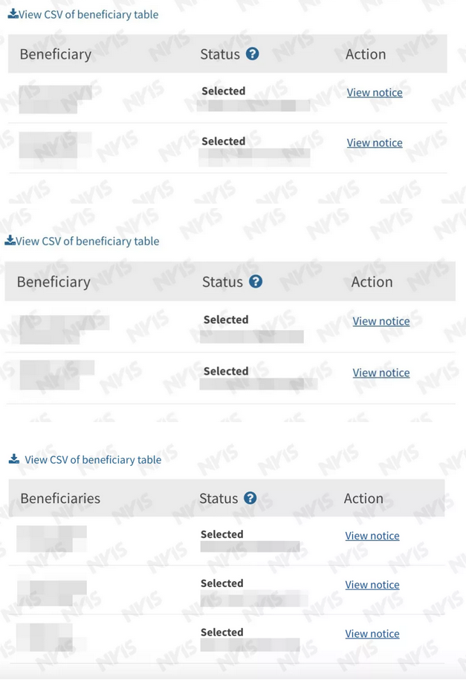
Task: Open View CSV link above Beneficiaries table
Action: (x=93, y=460)
